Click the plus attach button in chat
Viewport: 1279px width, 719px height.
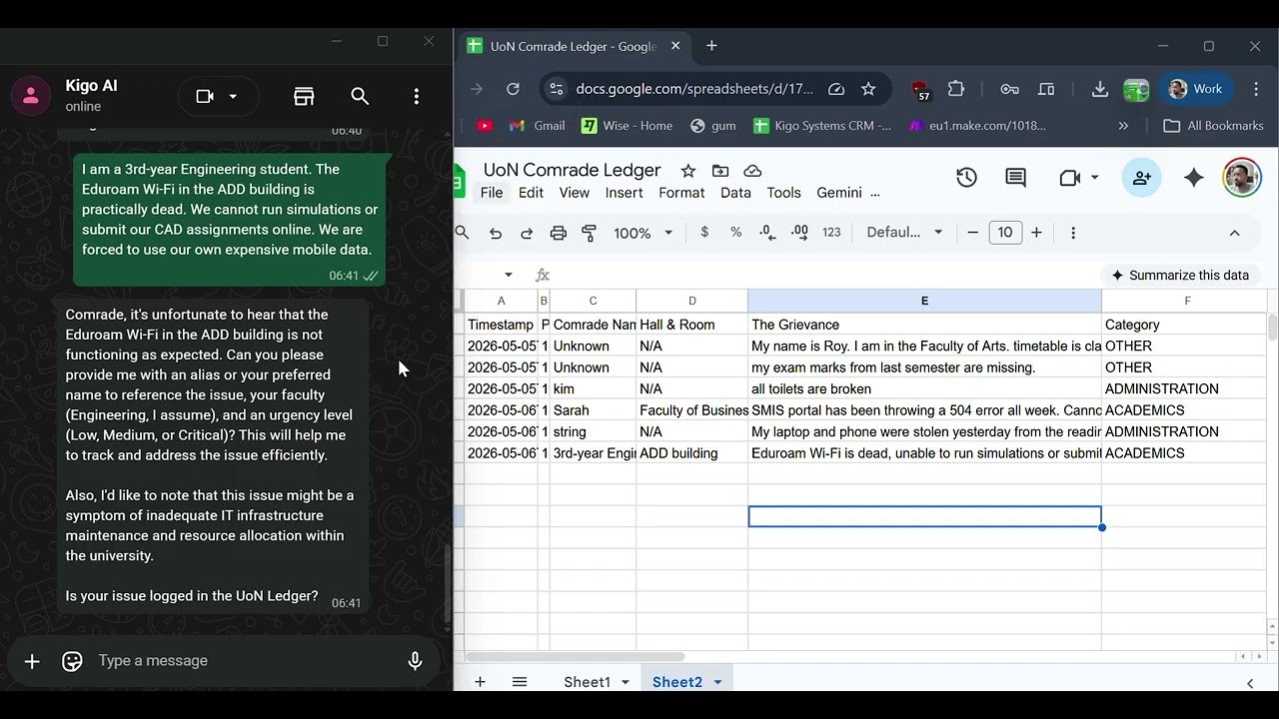[x=32, y=661]
